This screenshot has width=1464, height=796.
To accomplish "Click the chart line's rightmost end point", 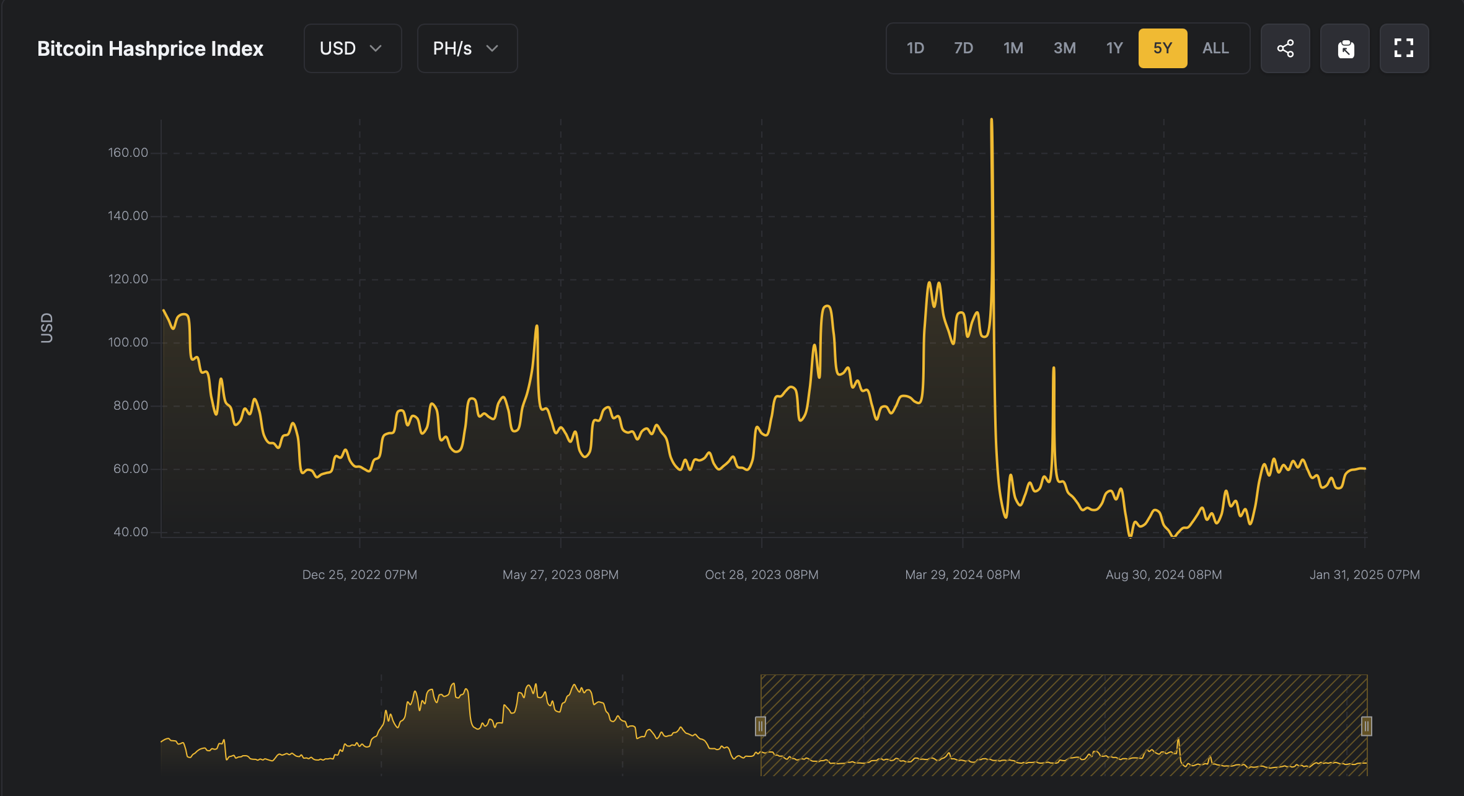I will click(x=1364, y=469).
